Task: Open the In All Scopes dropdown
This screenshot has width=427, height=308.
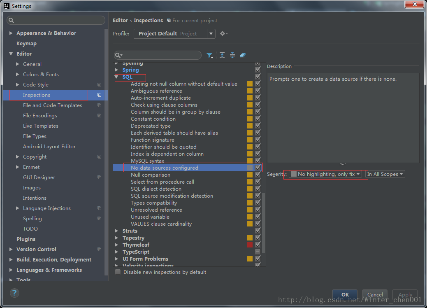Action: point(385,174)
